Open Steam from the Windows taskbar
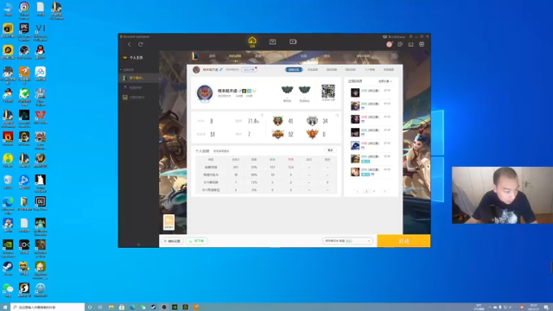 pyautogui.click(x=154, y=308)
